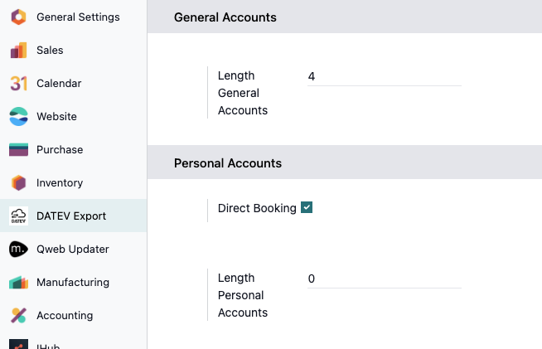Open Qweb Updater settings
The image size is (542, 349).
coord(74,249)
